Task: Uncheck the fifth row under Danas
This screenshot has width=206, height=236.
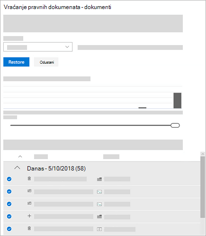Action: pyautogui.click(x=9, y=229)
